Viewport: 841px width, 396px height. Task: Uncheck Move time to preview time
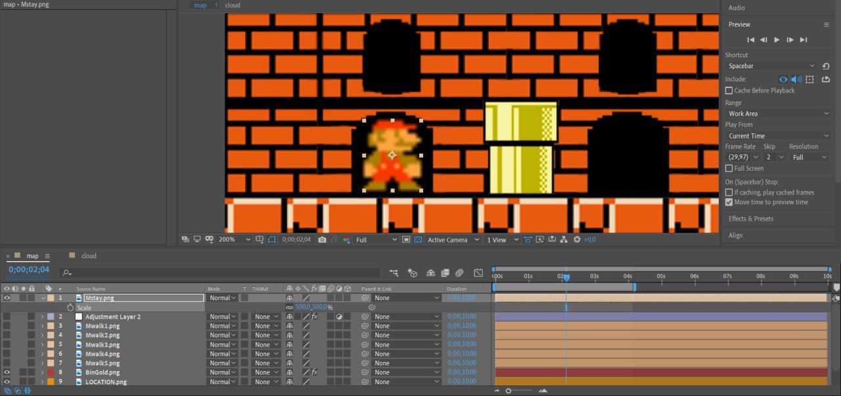pos(729,202)
